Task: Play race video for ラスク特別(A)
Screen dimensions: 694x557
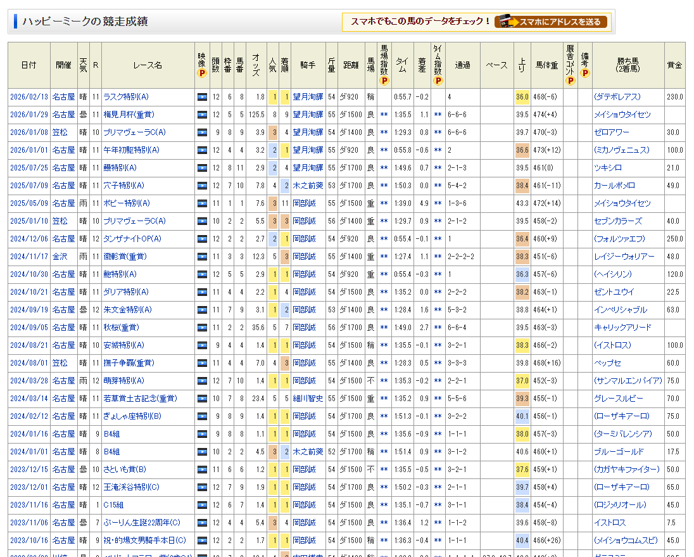Action: [202, 97]
